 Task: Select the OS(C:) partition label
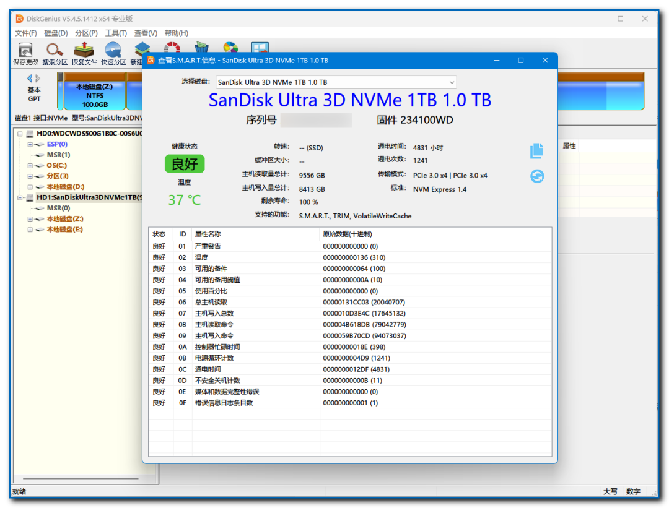pyautogui.click(x=57, y=165)
